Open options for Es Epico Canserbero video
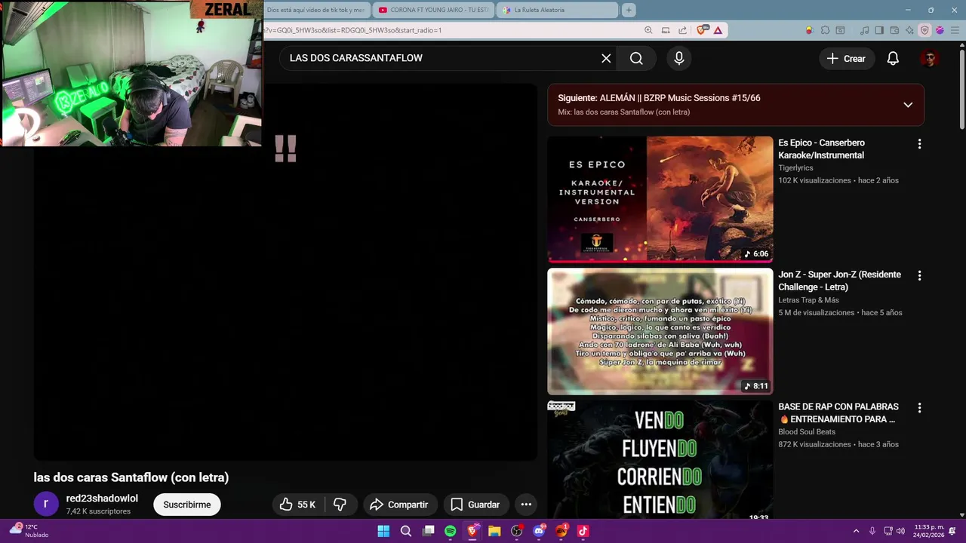This screenshot has width=966, height=543. [x=919, y=143]
